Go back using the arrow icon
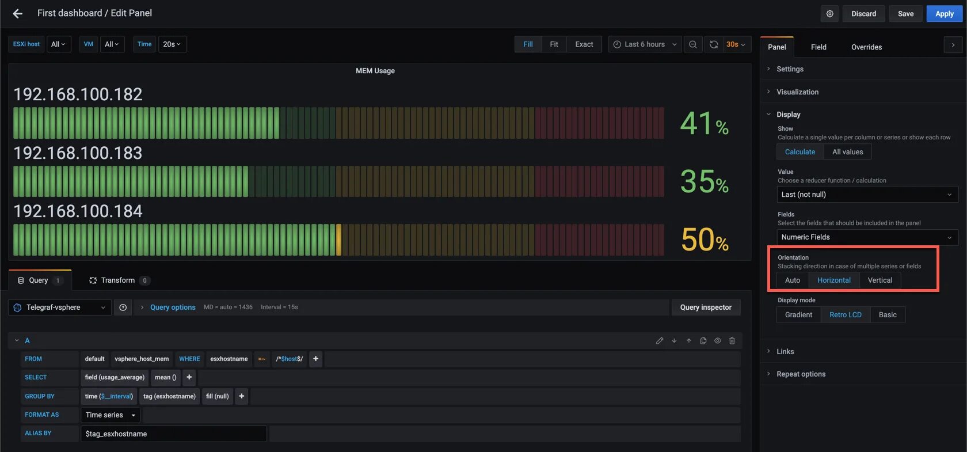Viewport: 967px width, 452px height. tap(18, 13)
